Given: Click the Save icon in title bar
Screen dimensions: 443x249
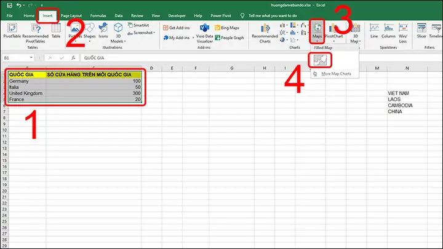Looking at the screenshot, I should (9, 5).
